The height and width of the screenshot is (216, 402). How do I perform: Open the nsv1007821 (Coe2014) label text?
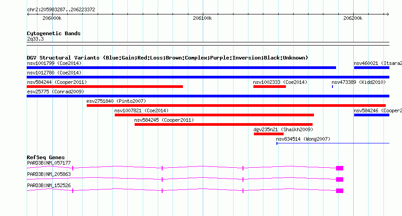coord(141,110)
